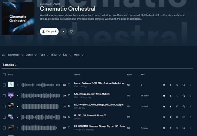
Task: Click the add-to-collection icon for ES_TWNSHPT2_Kit03
Action: [x=184, y=107]
